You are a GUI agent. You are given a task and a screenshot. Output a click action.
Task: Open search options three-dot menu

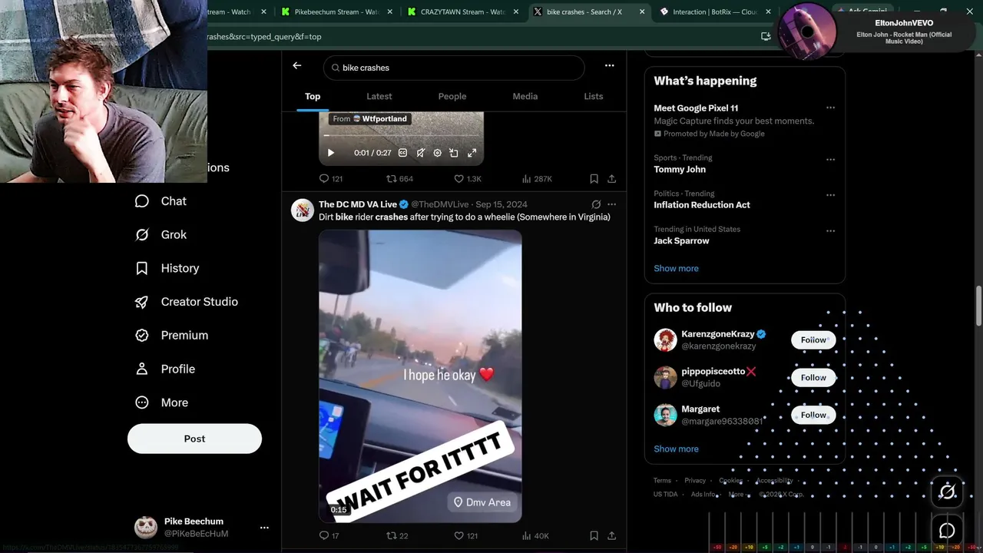[x=609, y=66]
